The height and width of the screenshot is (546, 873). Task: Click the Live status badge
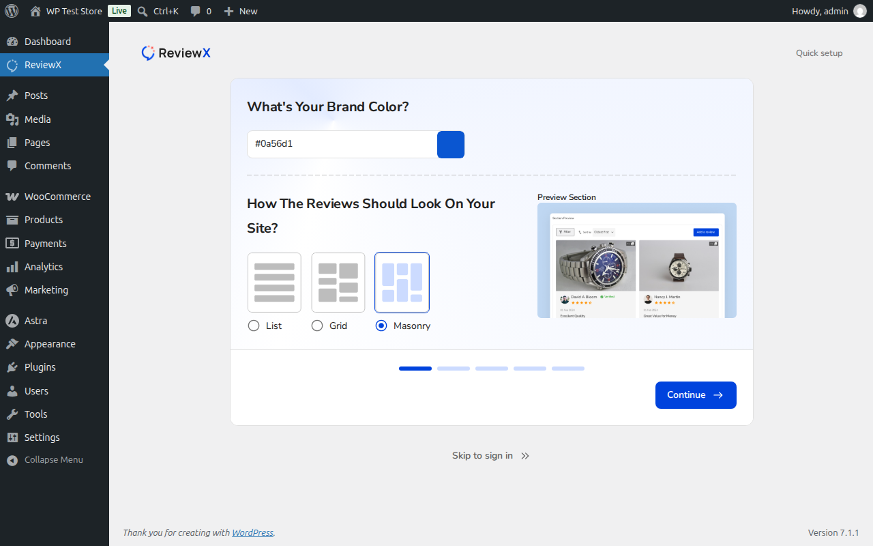(119, 11)
